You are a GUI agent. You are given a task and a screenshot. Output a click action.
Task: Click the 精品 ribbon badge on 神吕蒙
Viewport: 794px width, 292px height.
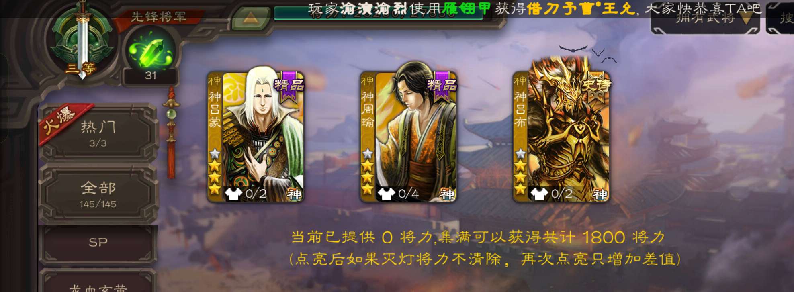coord(289,86)
